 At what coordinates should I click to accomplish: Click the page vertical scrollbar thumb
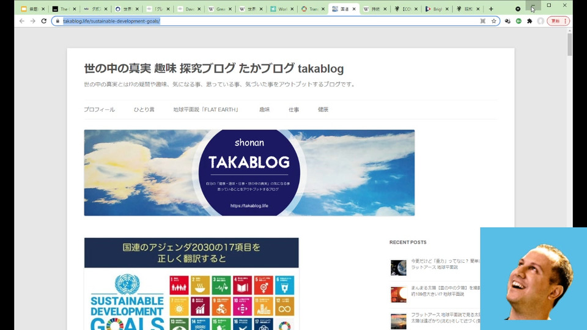tap(569, 45)
